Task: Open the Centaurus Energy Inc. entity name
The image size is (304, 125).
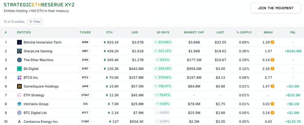Action: coord(41,121)
